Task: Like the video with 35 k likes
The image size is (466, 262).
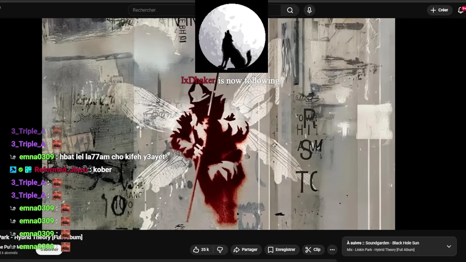Action: [x=201, y=250]
